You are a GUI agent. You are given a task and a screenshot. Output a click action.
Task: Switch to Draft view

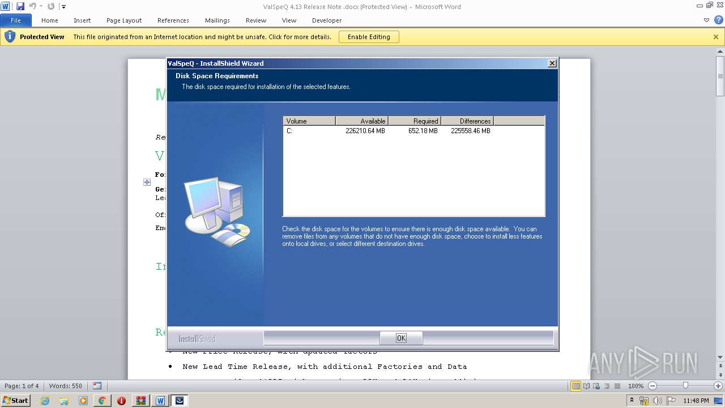[x=617, y=386]
